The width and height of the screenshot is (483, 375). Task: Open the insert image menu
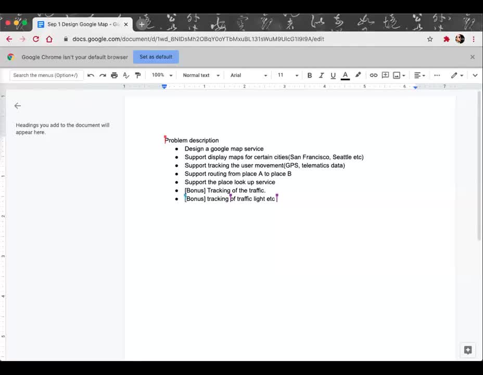point(399,75)
